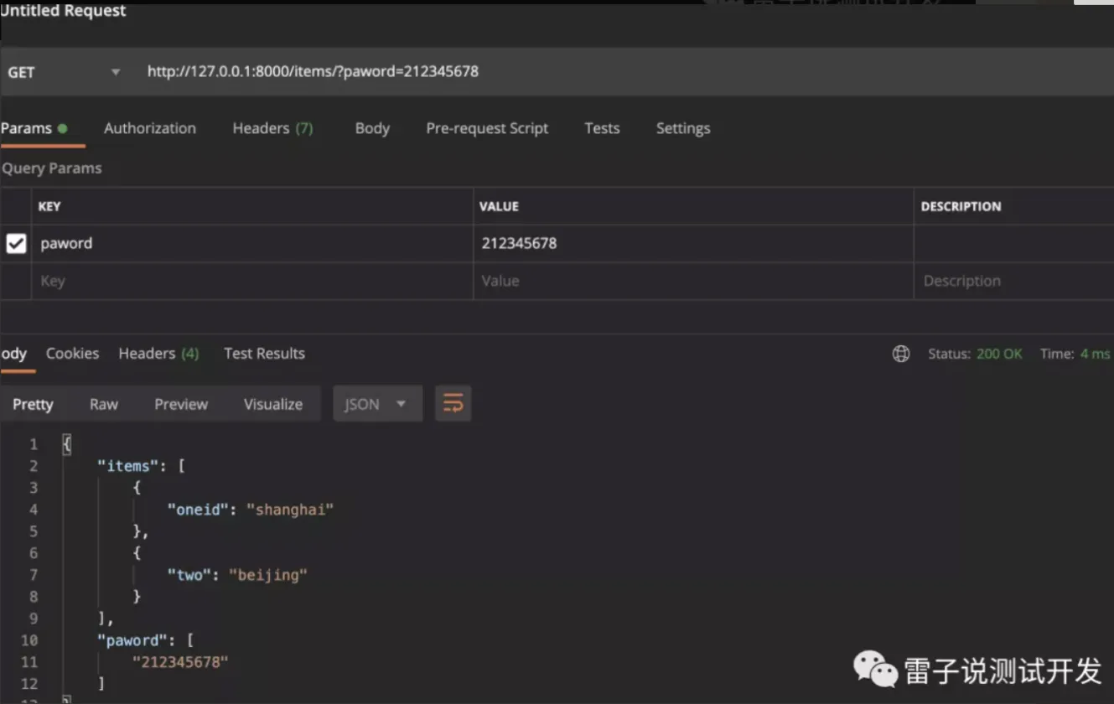Click the network globe icon
The width and height of the screenshot is (1114, 704).
point(901,354)
